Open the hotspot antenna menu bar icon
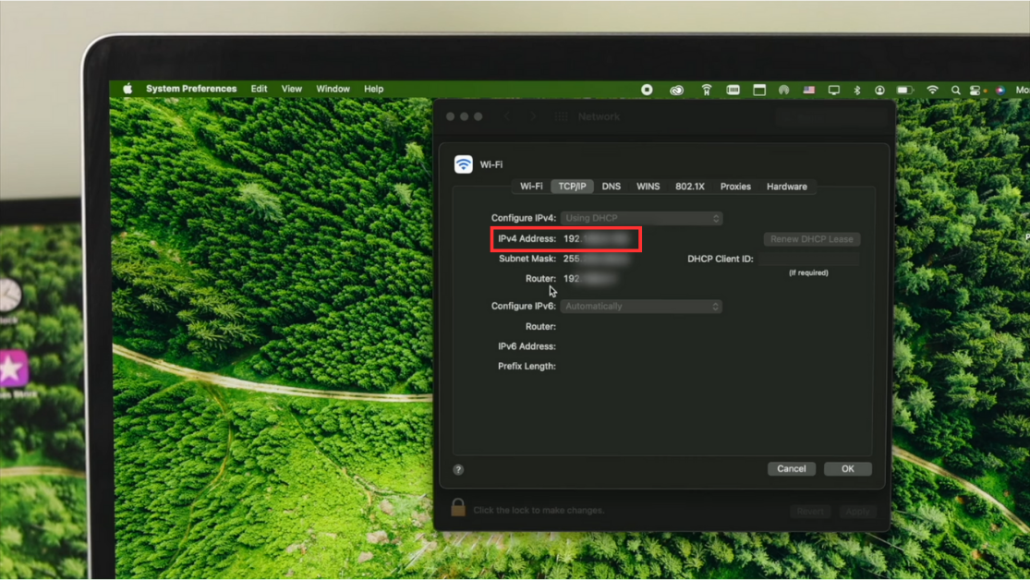This screenshot has height=580, width=1030. (x=706, y=90)
